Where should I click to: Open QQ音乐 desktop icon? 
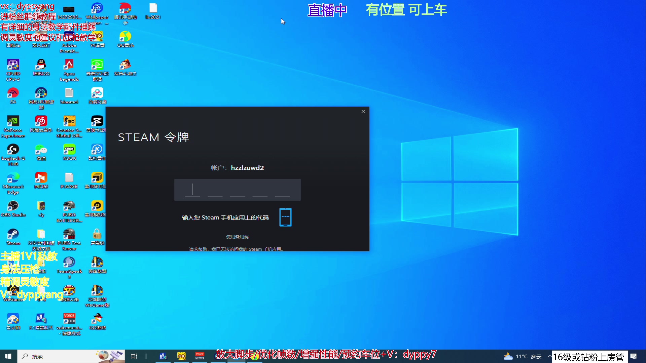pos(125,39)
